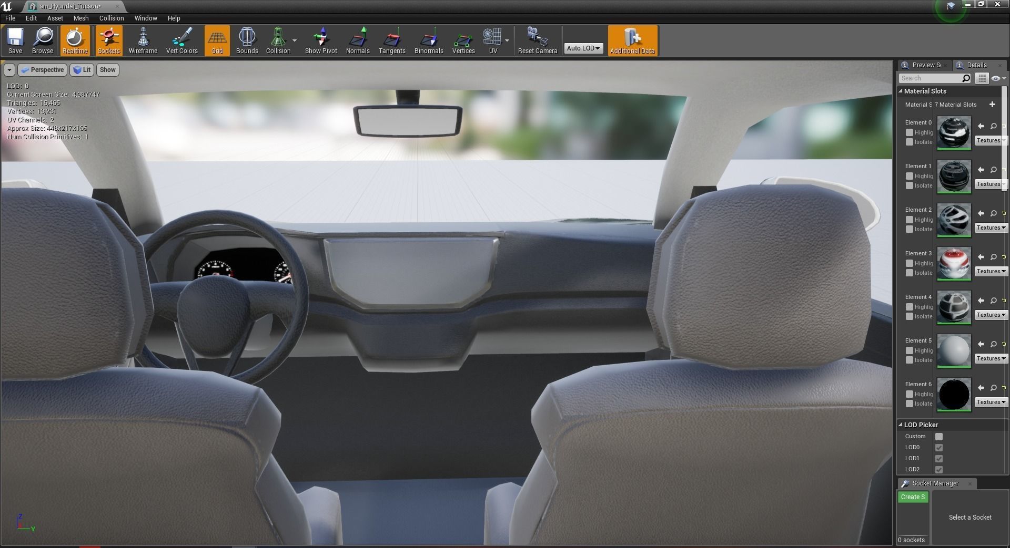Collapse Material Slots section
The height and width of the screenshot is (548, 1010).
[901, 91]
